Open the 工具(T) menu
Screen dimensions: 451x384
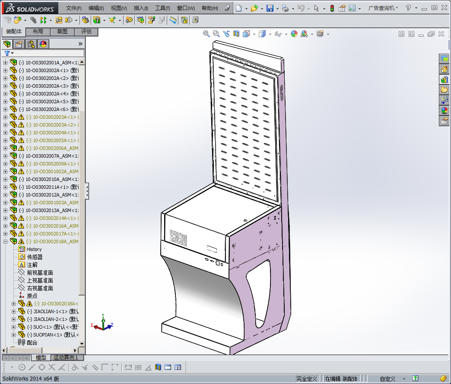(x=162, y=8)
